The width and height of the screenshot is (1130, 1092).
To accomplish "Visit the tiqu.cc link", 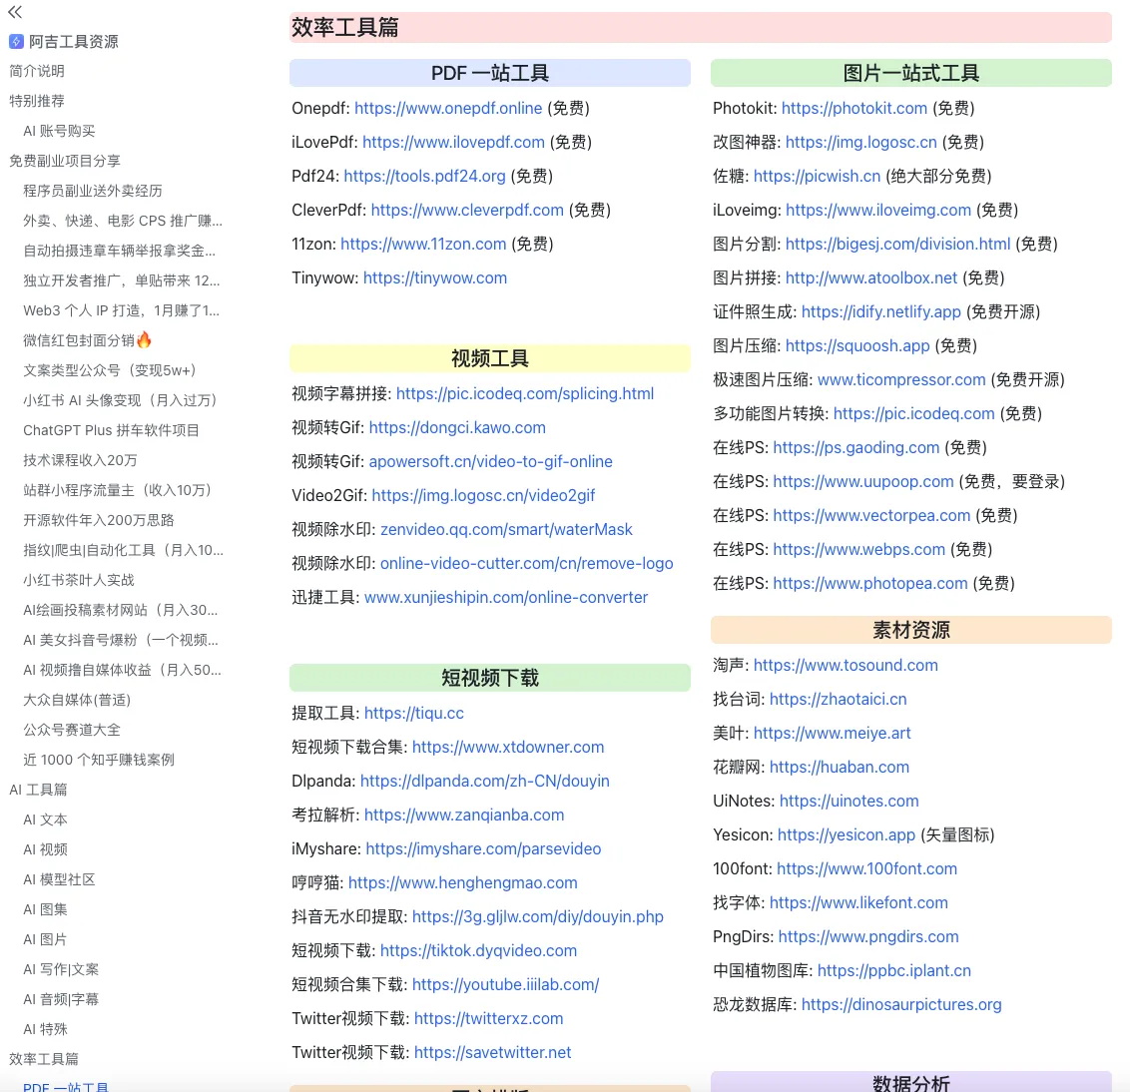I will click(413, 713).
